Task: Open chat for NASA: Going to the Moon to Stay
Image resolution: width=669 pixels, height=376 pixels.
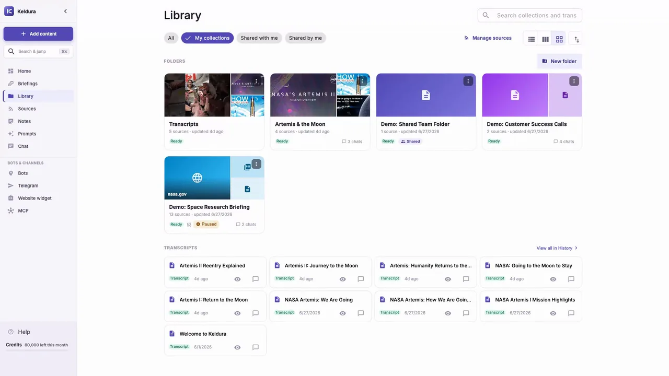Action: (571, 279)
